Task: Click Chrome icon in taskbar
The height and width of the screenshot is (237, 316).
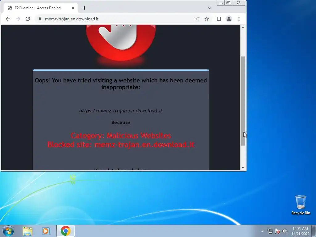Action: (x=65, y=231)
